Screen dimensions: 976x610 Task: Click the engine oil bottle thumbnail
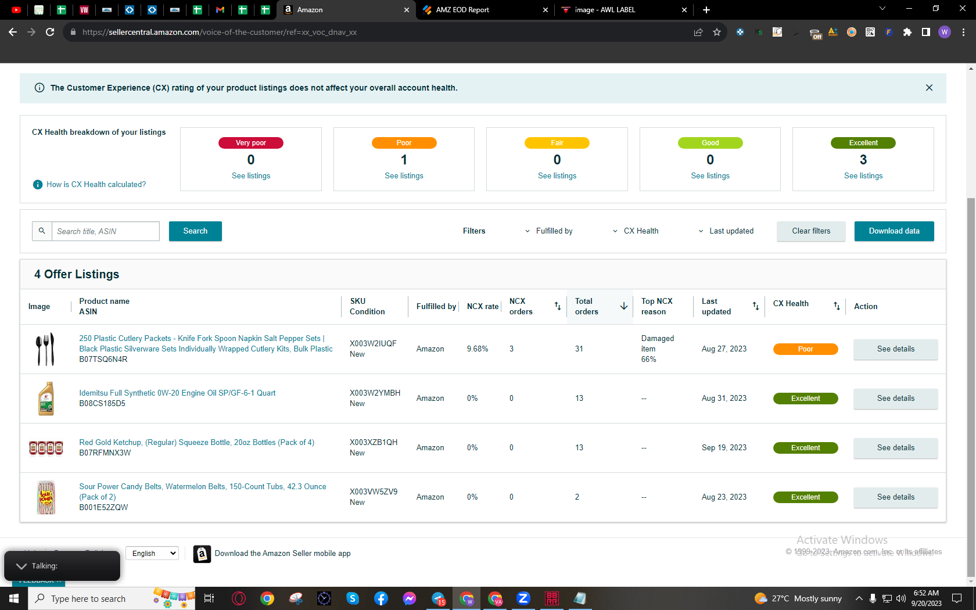click(46, 399)
